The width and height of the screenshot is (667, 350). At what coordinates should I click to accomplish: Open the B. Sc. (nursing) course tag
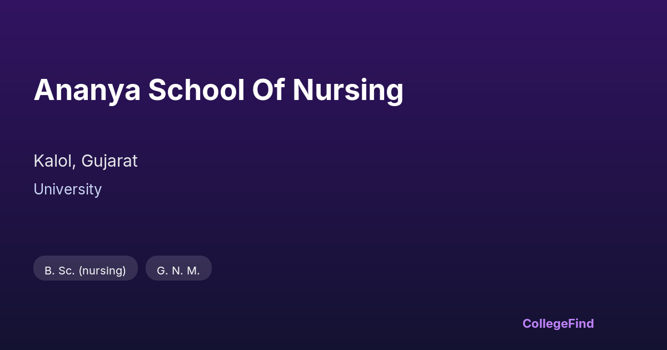tap(85, 271)
